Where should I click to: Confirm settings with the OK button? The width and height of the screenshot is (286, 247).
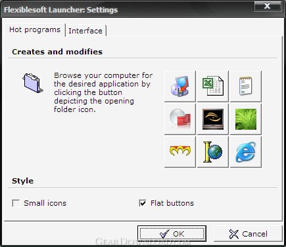click(172, 234)
